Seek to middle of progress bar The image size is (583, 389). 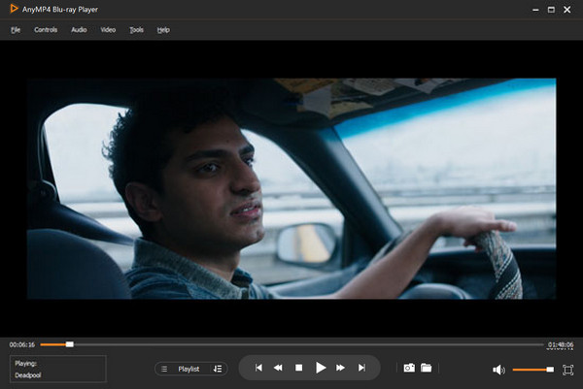pos(291,344)
